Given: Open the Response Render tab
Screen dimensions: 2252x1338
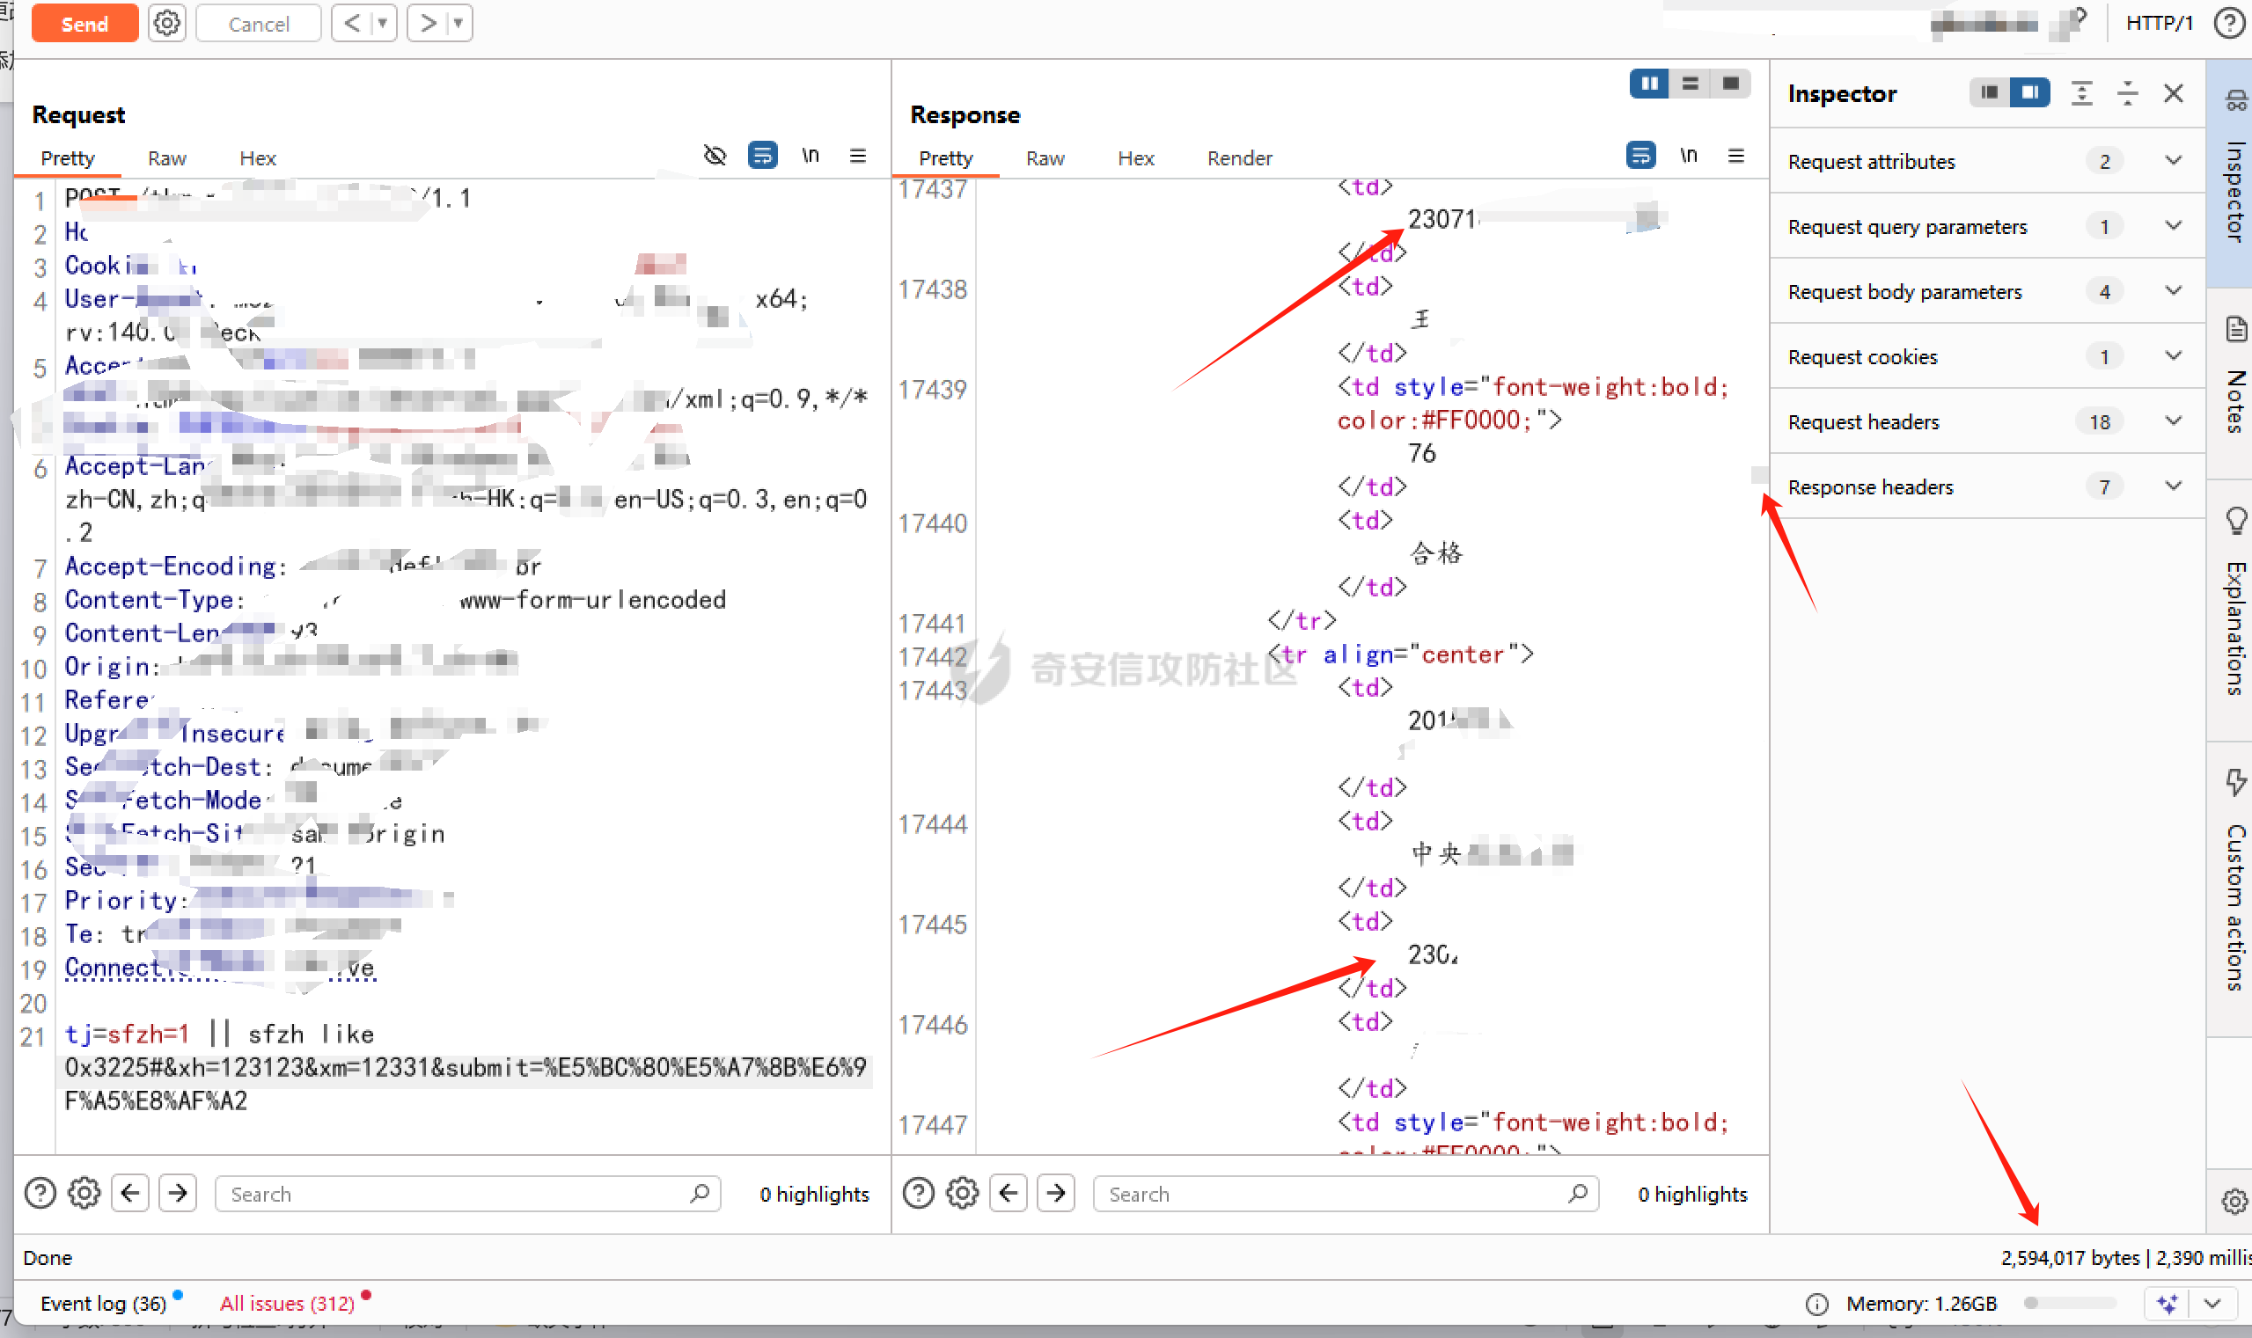Looking at the screenshot, I should click(1239, 157).
